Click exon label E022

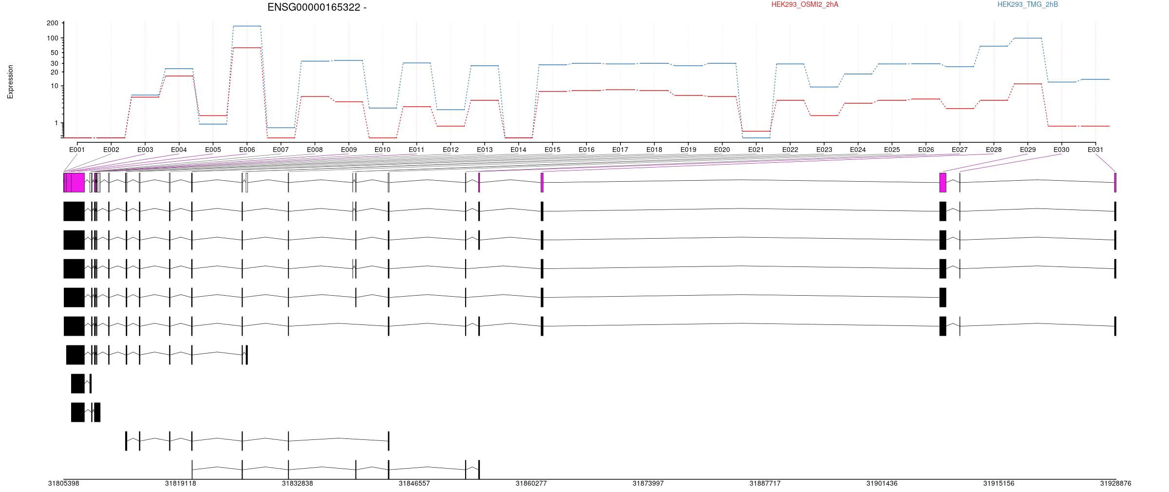click(790, 150)
